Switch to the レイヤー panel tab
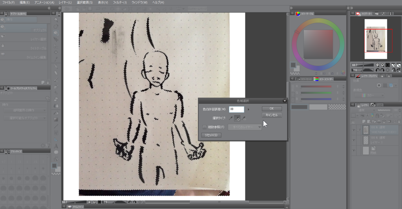The height and width of the screenshot is (209, 402). tap(362, 105)
